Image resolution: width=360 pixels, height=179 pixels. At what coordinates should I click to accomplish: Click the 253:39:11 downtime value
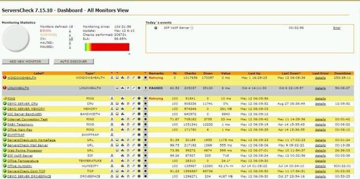click(342, 78)
